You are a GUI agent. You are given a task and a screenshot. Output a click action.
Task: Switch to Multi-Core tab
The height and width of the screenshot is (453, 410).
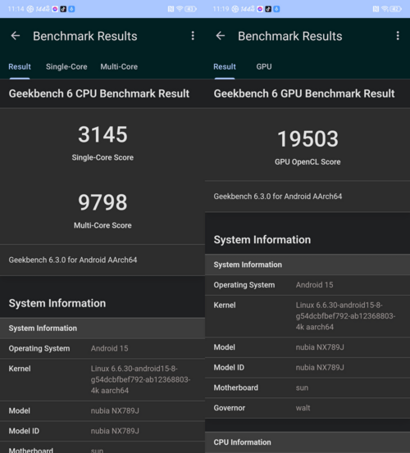coord(119,66)
